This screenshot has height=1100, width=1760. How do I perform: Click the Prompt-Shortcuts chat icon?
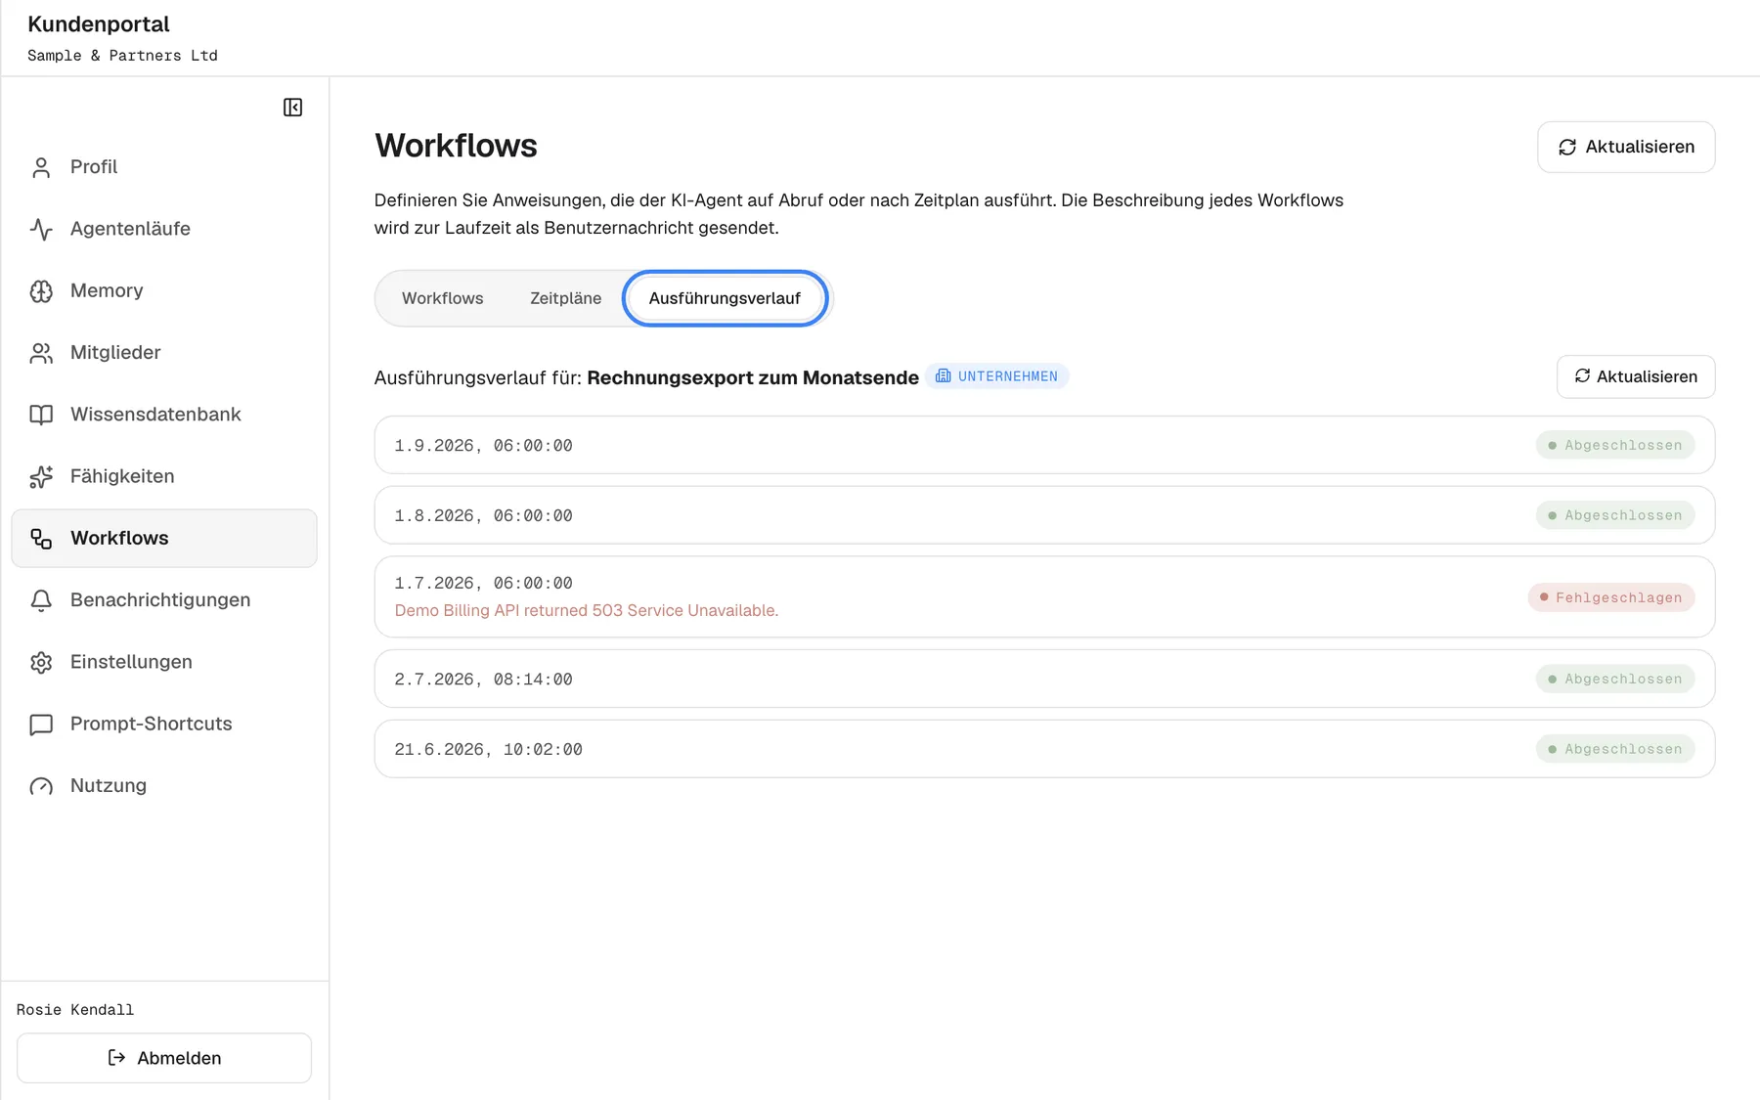click(41, 725)
